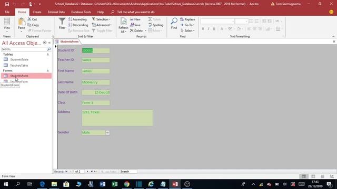Viewport: 337px width, 189px height.
Task: Click the Windows Start button
Action: pos(6,184)
